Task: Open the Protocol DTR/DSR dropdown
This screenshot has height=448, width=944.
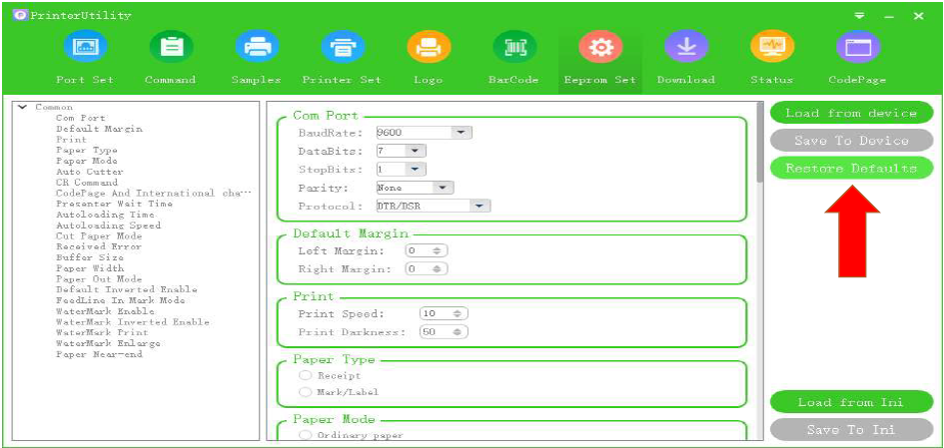Action: [x=479, y=207]
